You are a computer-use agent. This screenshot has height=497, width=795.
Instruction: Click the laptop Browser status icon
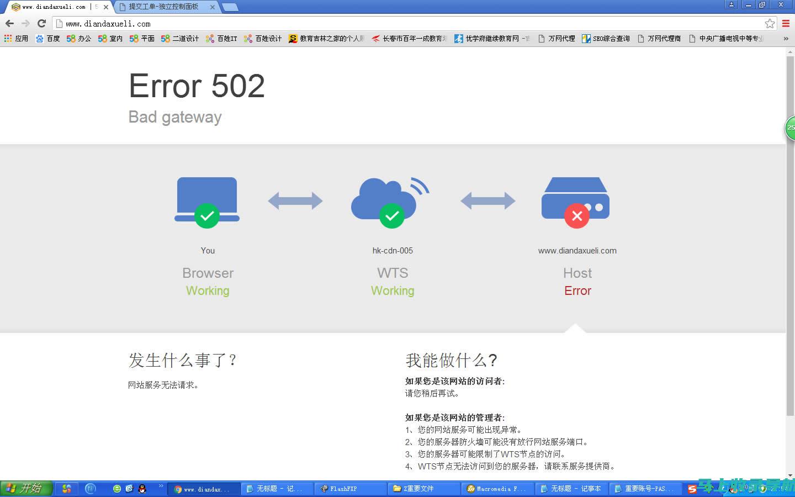tap(207, 202)
